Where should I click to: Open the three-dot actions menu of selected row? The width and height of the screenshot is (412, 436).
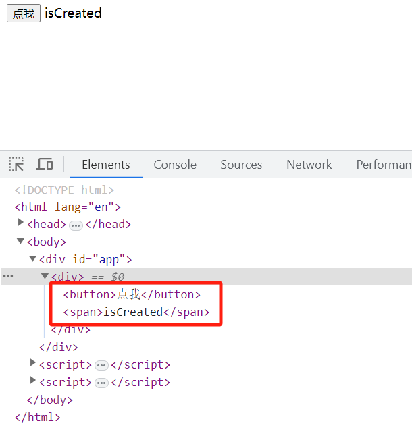pyautogui.click(x=8, y=276)
